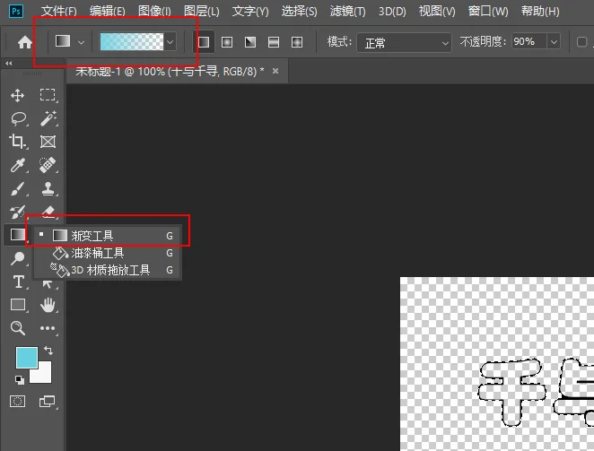Open the 文字(Y) menu
The width and height of the screenshot is (594, 451).
[250, 11]
